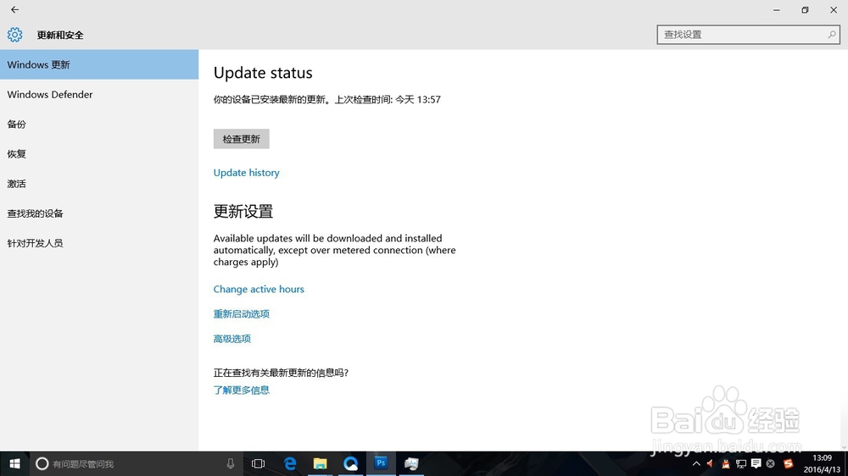This screenshot has height=476, width=848.
Task: Click the Cortana circle icon
Action: [42, 463]
